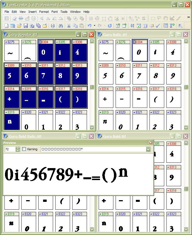The width and height of the screenshot is (192, 235).
Task: Click the Copy icon in the toolbar
Action: tap(75, 26)
